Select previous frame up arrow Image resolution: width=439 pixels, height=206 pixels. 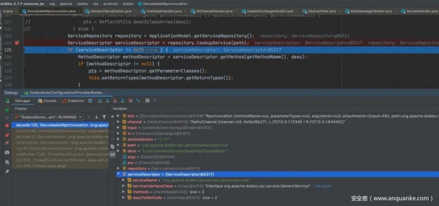89,117
